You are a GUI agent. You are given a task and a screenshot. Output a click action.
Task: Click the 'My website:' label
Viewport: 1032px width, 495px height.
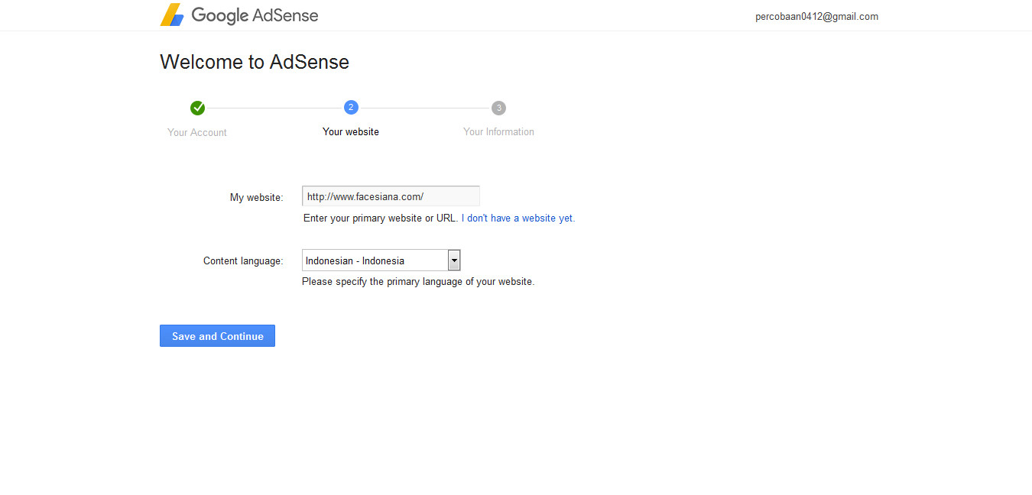[257, 197]
